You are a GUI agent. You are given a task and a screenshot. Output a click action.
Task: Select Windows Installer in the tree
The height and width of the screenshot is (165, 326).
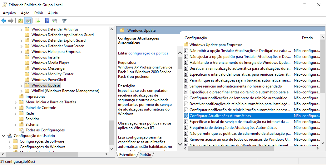click(46, 57)
